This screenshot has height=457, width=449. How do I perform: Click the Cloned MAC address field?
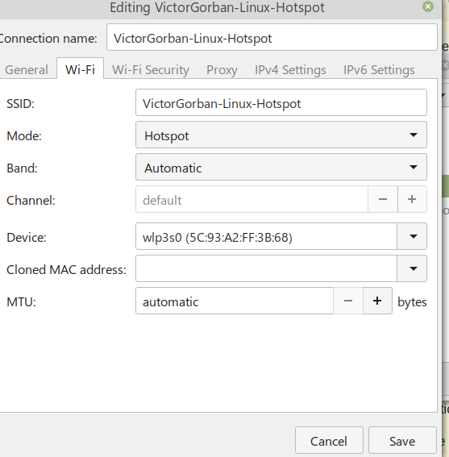point(266,268)
